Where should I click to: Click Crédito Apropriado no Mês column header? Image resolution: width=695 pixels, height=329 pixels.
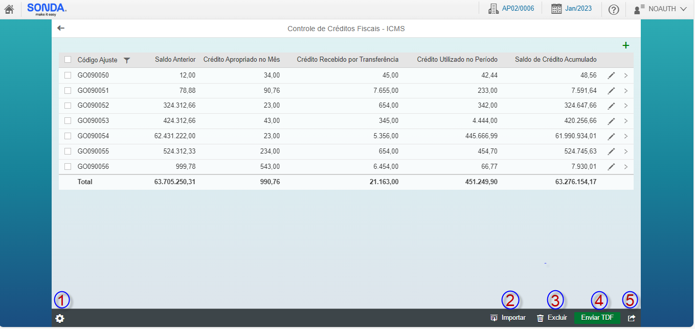pyautogui.click(x=242, y=60)
